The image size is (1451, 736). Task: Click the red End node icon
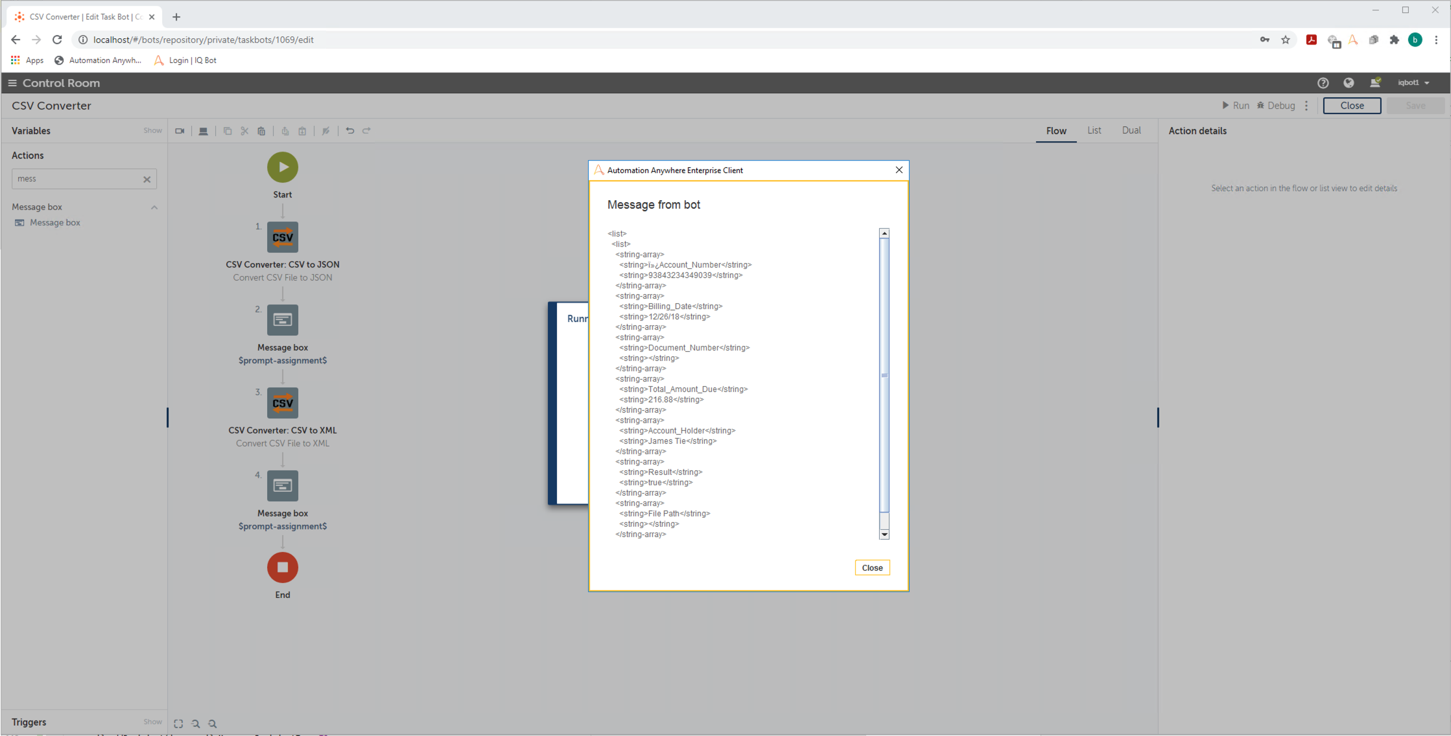click(283, 568)
